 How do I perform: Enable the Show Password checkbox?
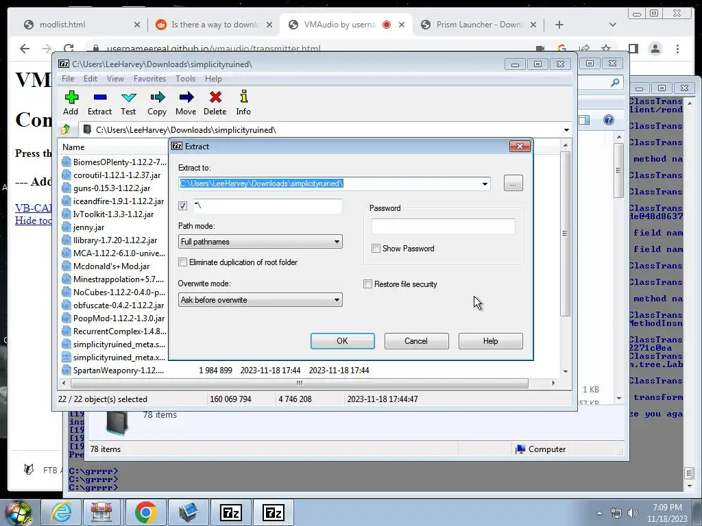click(x=376, y=248)
